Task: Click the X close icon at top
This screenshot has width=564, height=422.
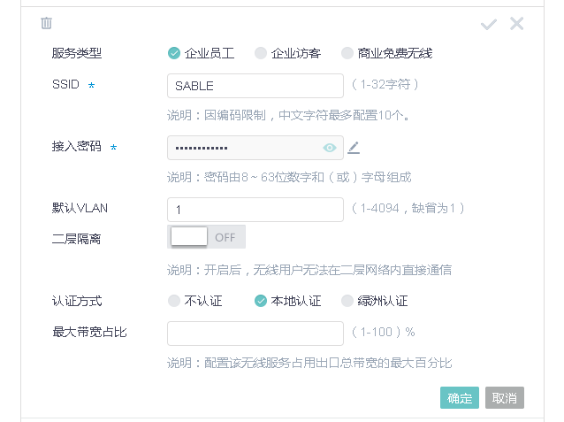Action: (x=517, y=24)
